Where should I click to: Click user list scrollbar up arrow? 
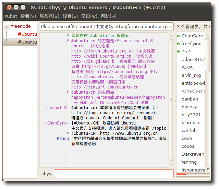(x=208, y=35)
